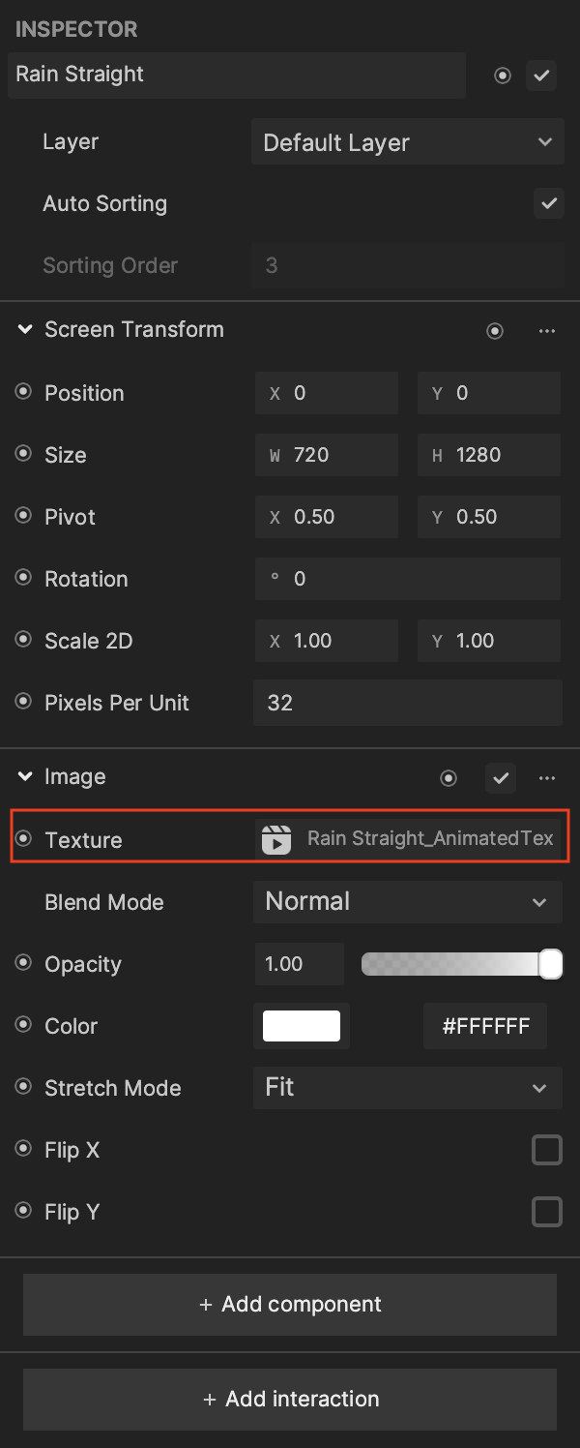580x1448 pixels.
Task: Open Image component three-dot options menu
Action: [547, 778]
